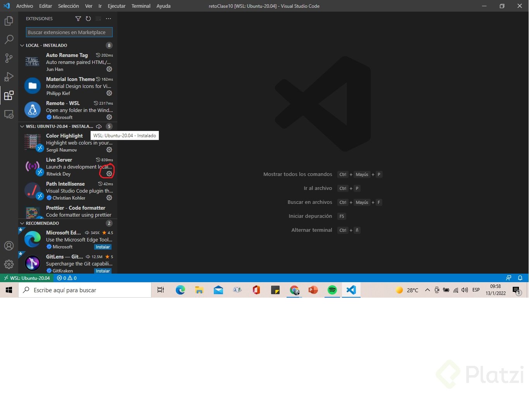Click WSL: Ubuntu-20.04 remote status button
The width and height of the screenshot is (529, 393).
(27, 278)
